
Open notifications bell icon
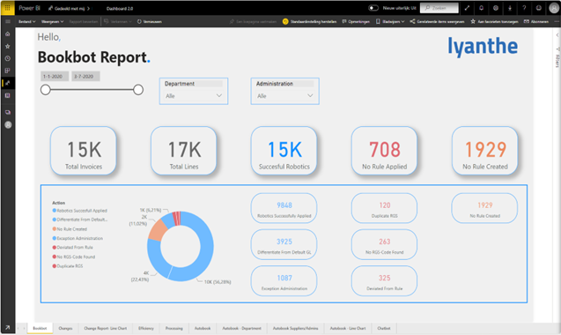[481, 8]
